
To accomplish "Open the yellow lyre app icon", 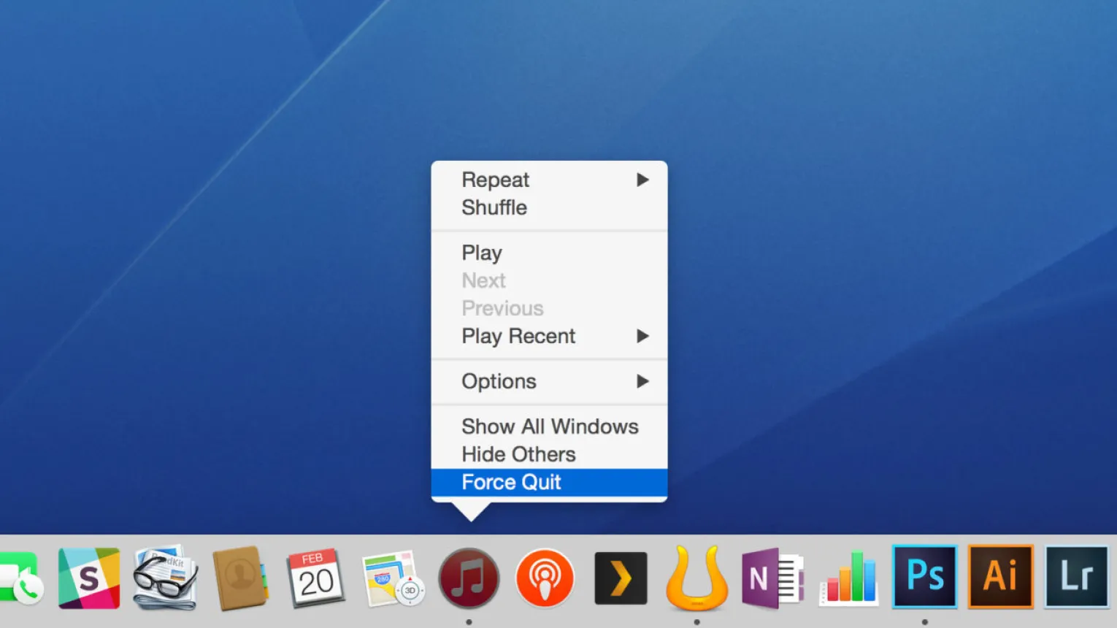I will (x=697, y=578).
